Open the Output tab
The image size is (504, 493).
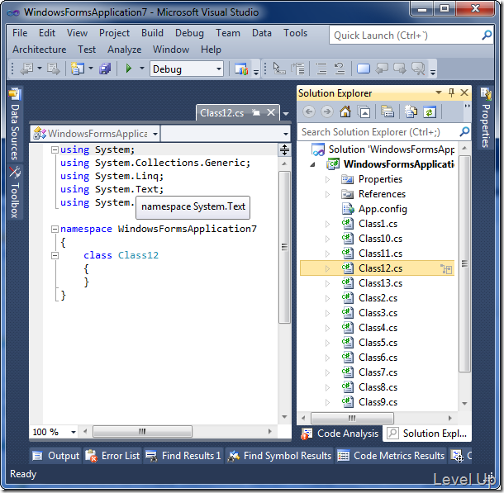click(x=56, y=455)
